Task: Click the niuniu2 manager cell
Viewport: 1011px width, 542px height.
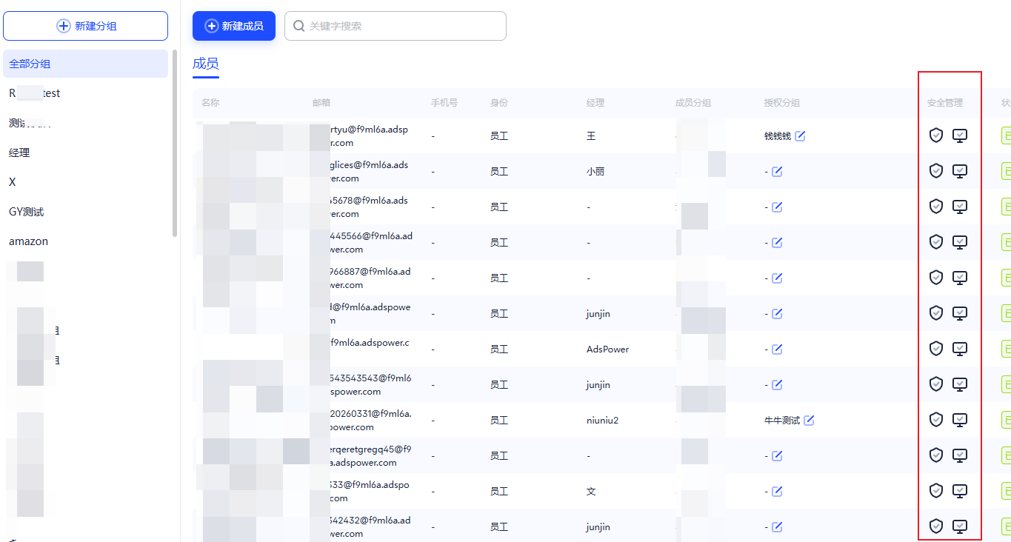Action: click(602, 420)
